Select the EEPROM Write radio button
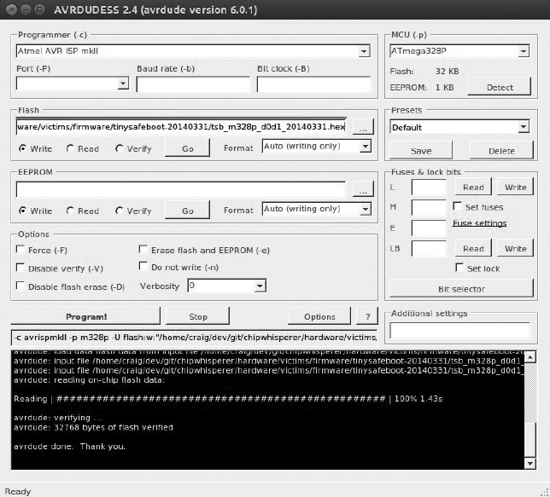This screenshot has width=550, height=497. (22, 211)
